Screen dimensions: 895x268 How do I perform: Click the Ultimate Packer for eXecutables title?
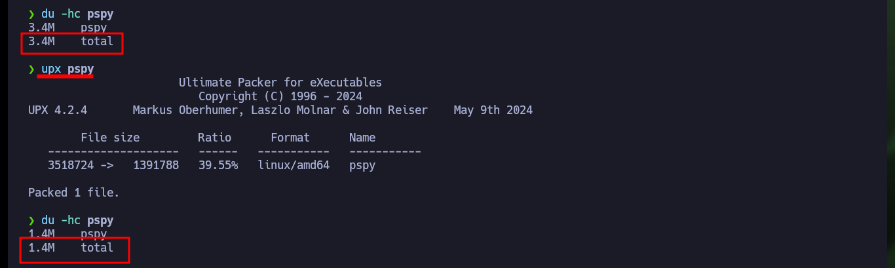click(x=280, y=83)
